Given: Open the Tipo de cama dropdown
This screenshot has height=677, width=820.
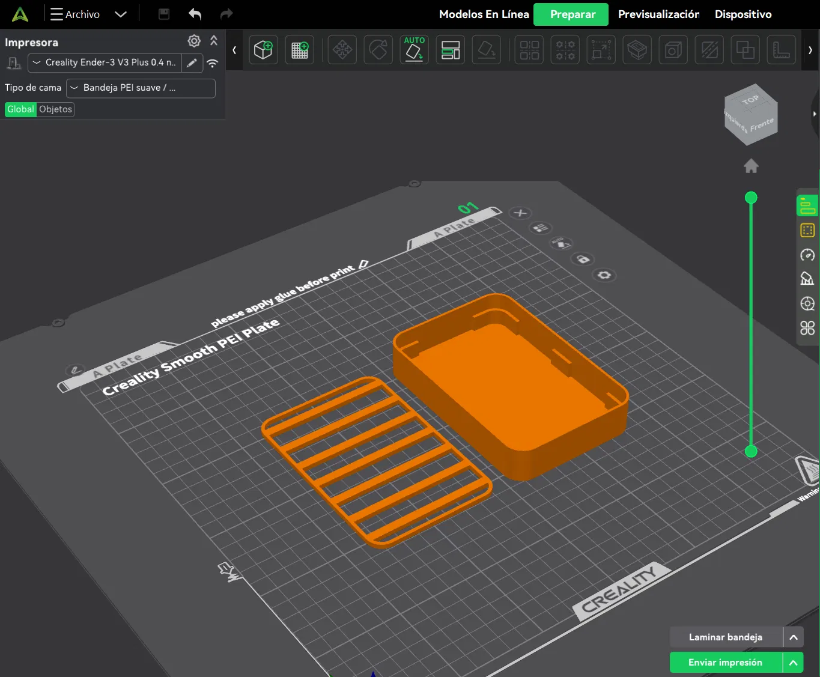Looking at the screenshot, I should (x=141, y=88).
